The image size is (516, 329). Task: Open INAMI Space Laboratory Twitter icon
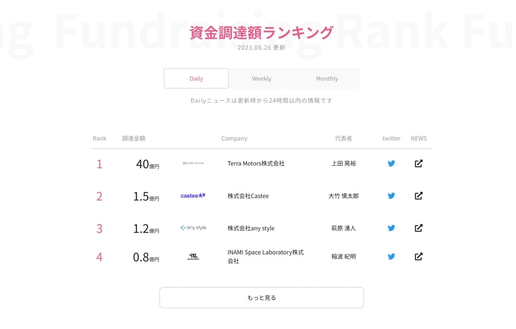[x=391, y=256]
